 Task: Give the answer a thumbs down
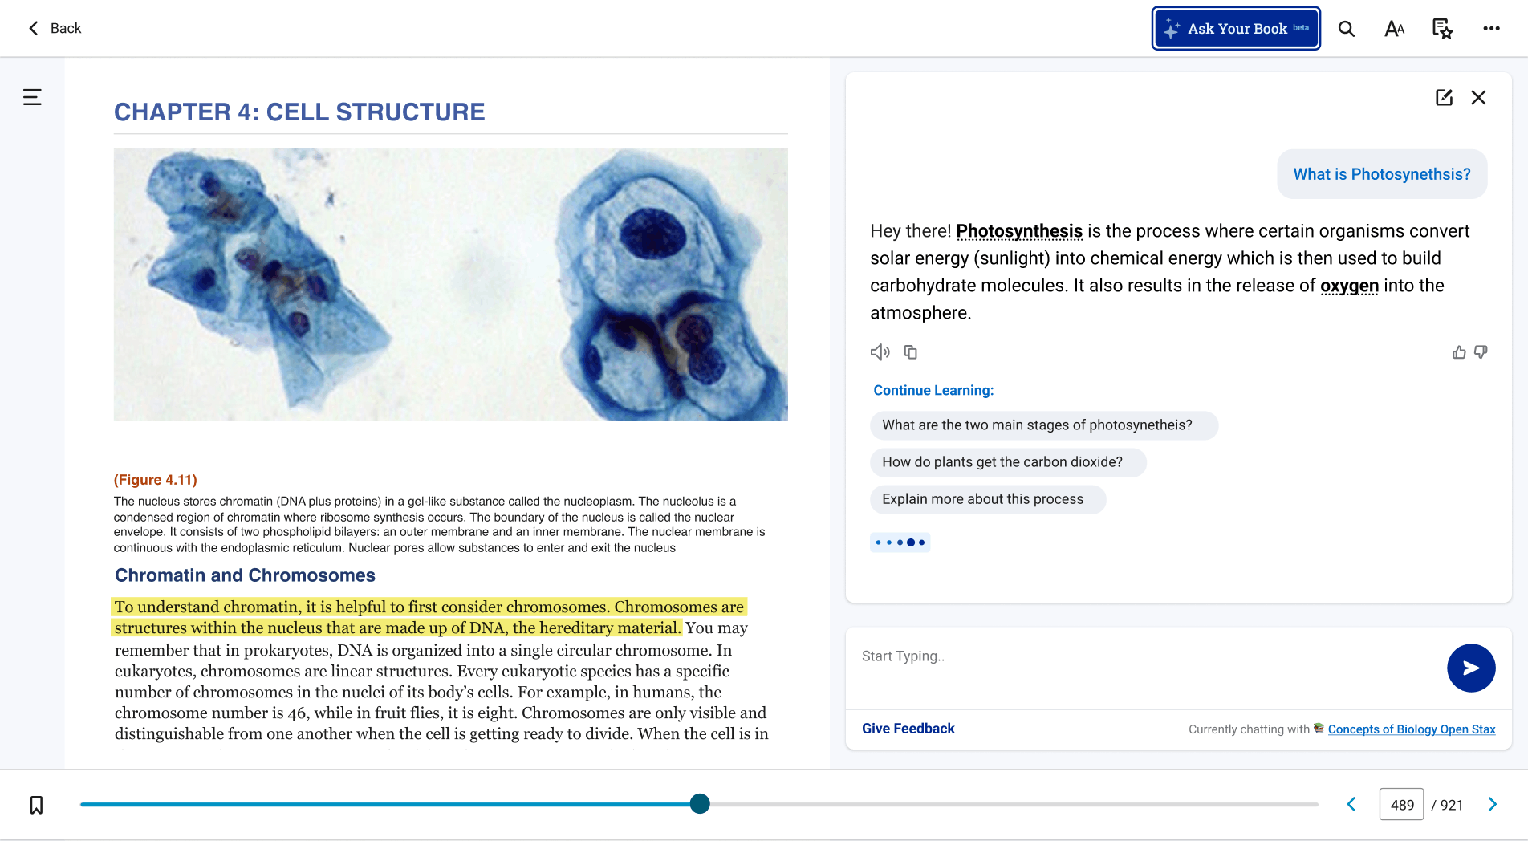click(x=1481, y=352)
